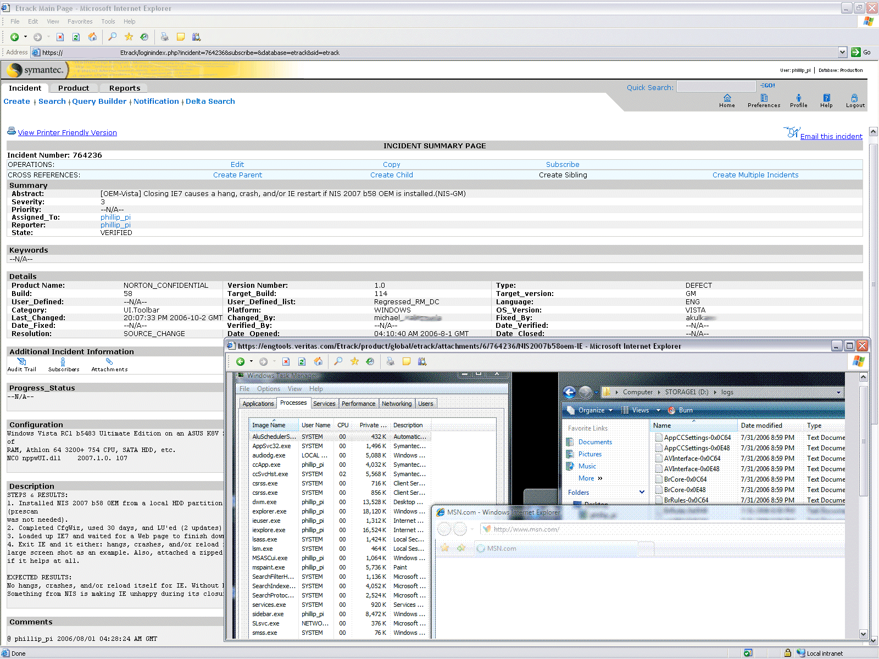Open Favorites menu

tap(80, 21)
